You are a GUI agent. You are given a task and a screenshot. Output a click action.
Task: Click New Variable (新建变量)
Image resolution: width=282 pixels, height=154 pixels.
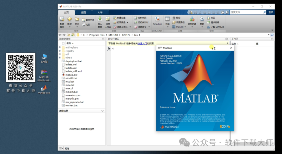click(120, 18)
